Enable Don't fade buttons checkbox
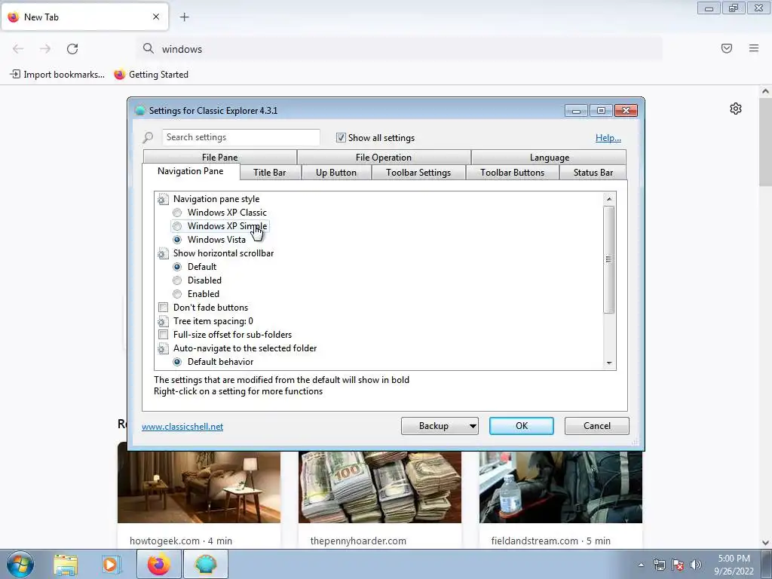Image resolution: width=772 pixels, height=579 pixels. (x=163, y=308)
